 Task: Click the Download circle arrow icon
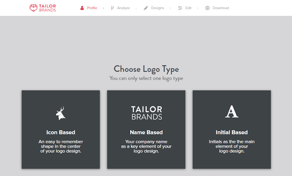click(x=207, y=8)
